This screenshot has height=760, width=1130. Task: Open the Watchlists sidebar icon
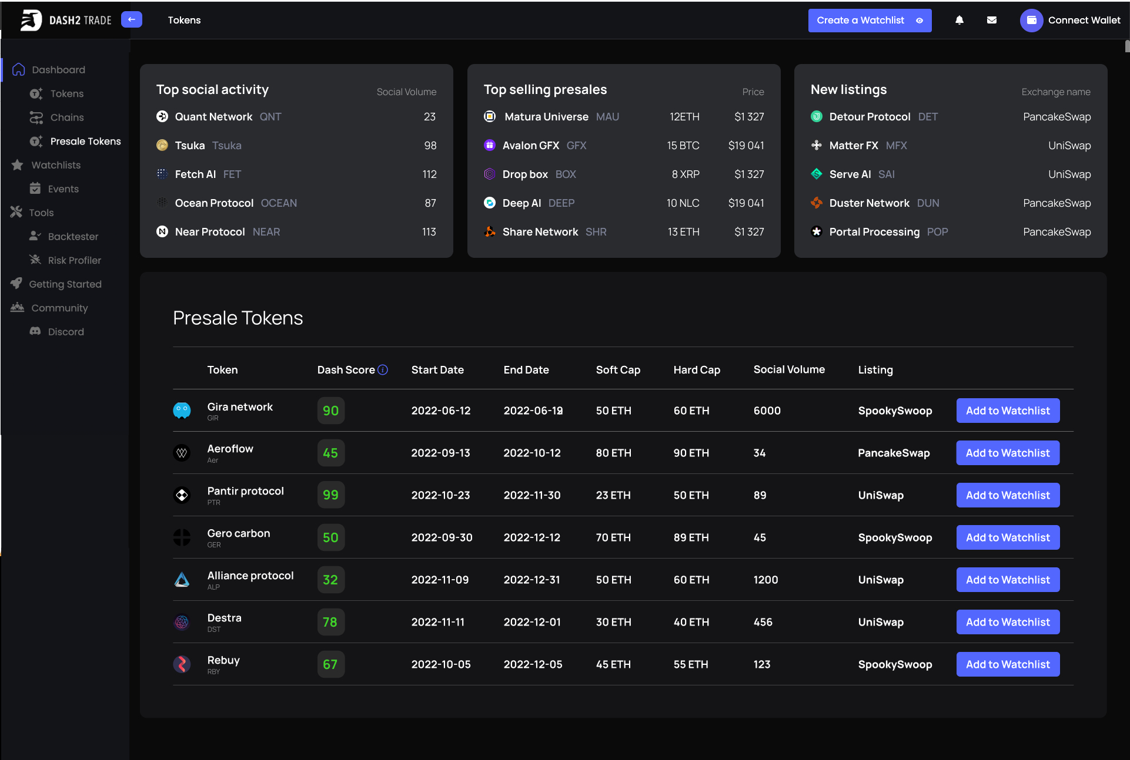(x=18, y=166)
